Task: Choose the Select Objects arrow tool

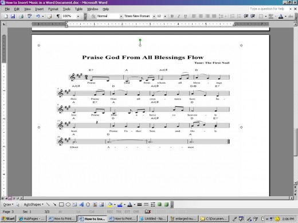Action: pos(18,204)
